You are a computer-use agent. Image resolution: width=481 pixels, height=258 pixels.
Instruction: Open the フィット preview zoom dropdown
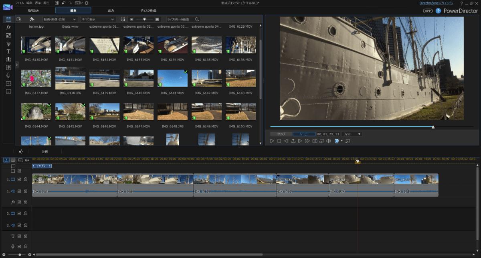[352, 134]
